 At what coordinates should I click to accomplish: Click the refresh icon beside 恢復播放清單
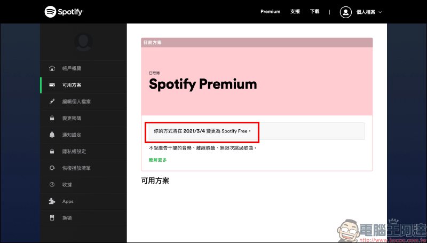pos(52,168)
